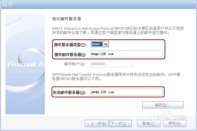This screenshot has height=131, width=197.
Task: Expand the receiving server type dropdown arrow
Action: coord(106,44)
